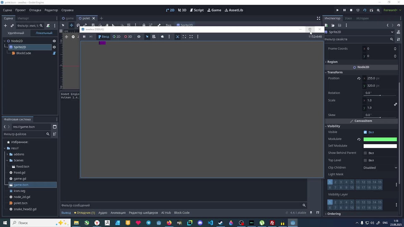This screenshot has height=227, width=404.
Task: Select the Move mode tool
Action: [x=71, y=25]
